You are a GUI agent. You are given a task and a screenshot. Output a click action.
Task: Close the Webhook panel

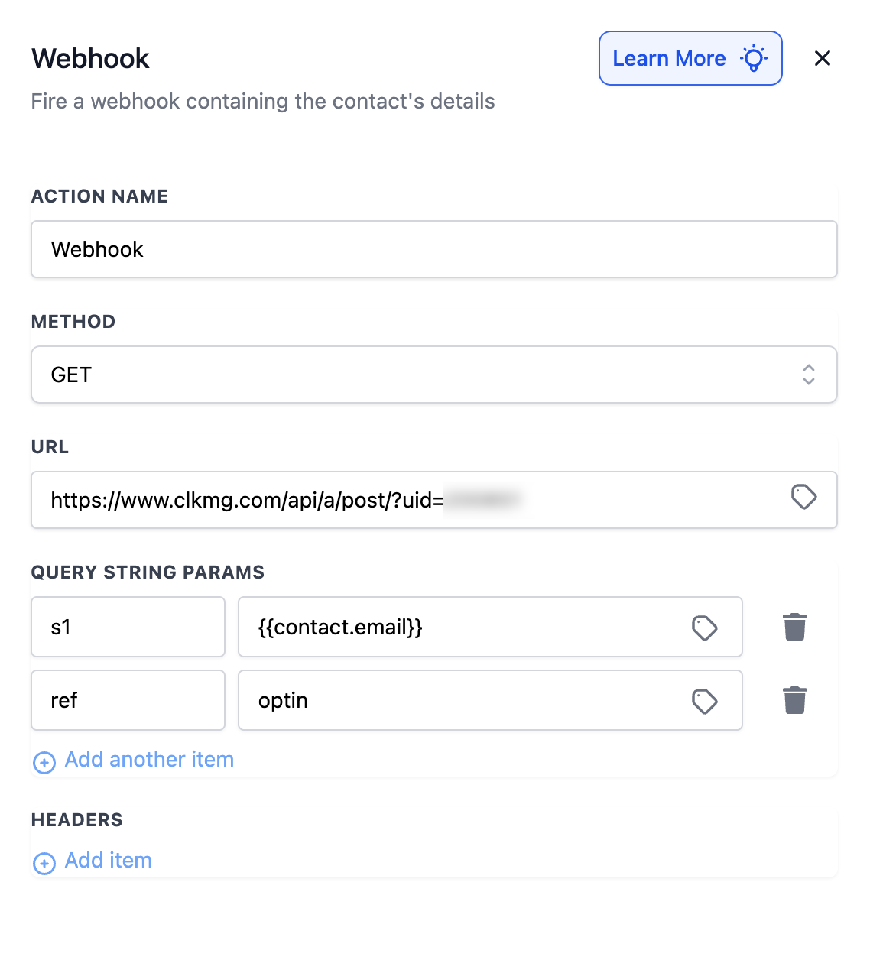click(x=823, y=58)
